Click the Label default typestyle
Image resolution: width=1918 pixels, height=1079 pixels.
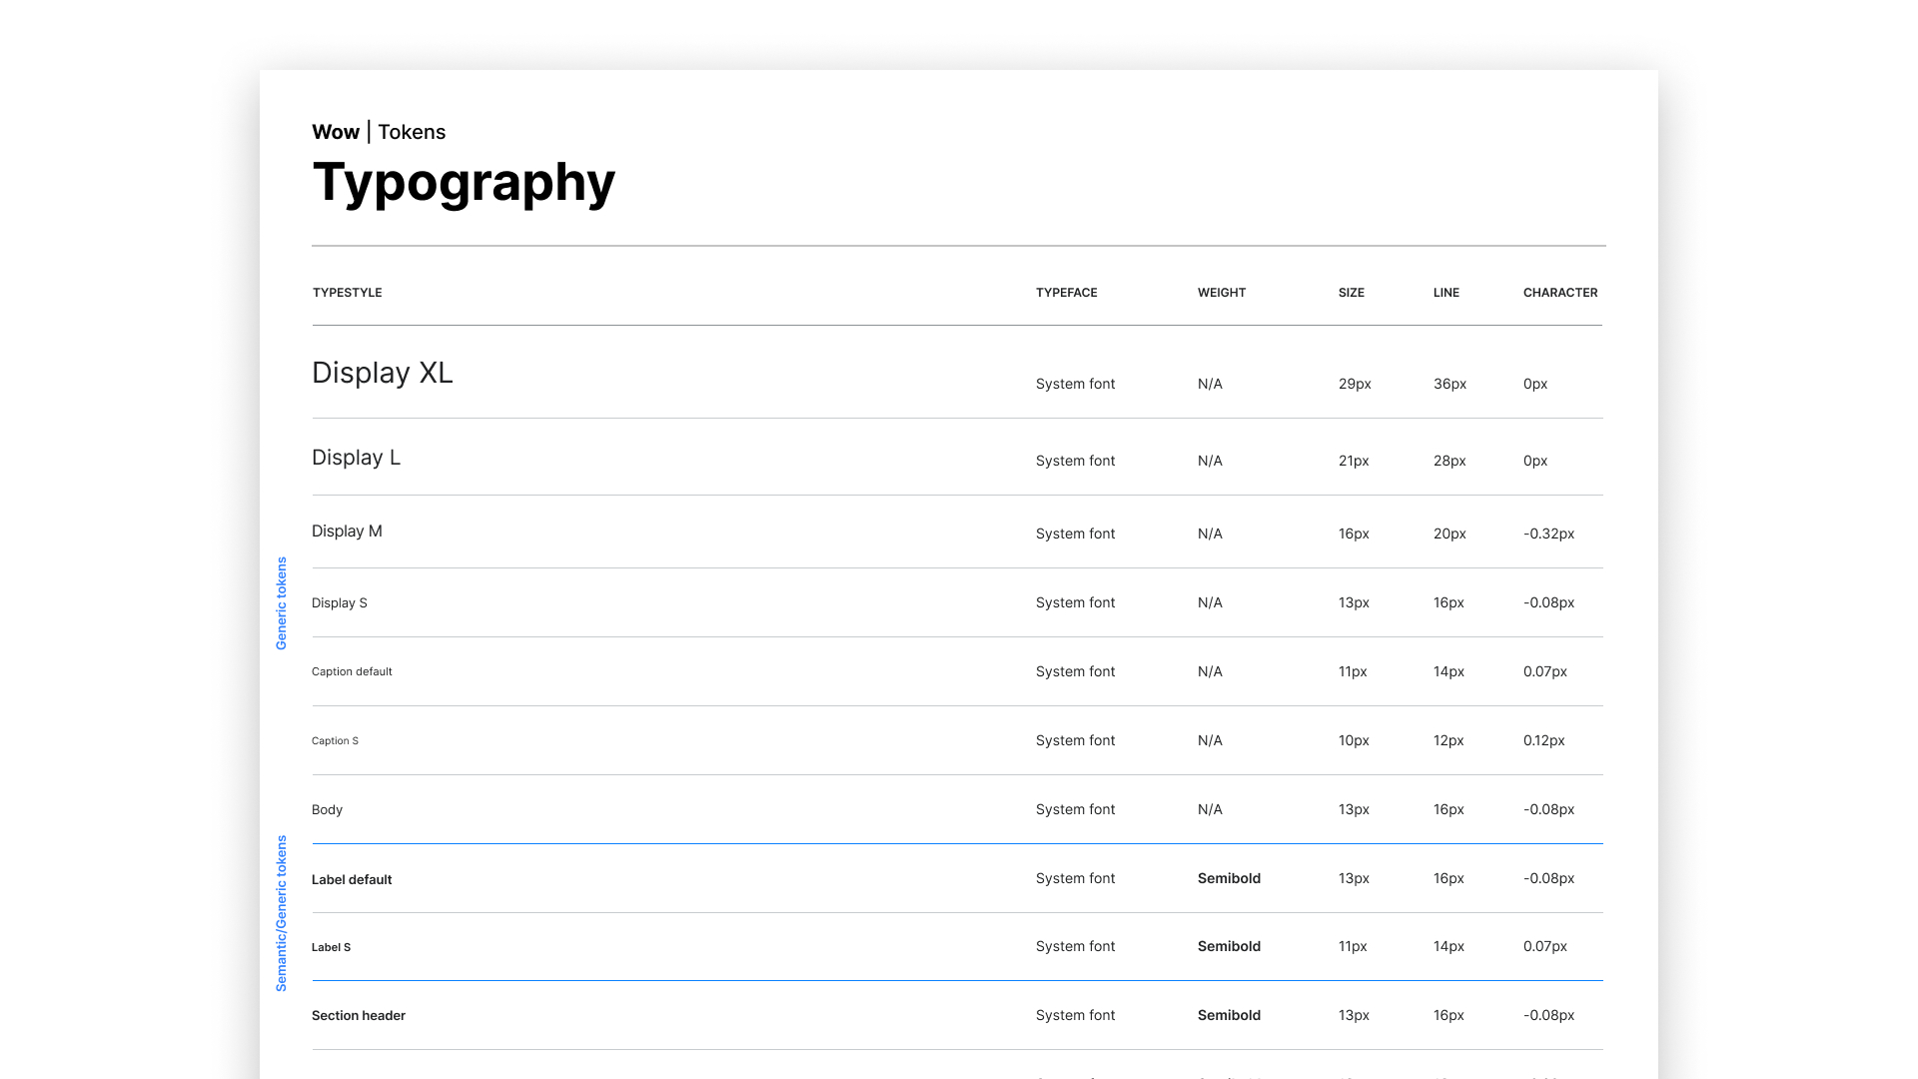tap(352, 880)
